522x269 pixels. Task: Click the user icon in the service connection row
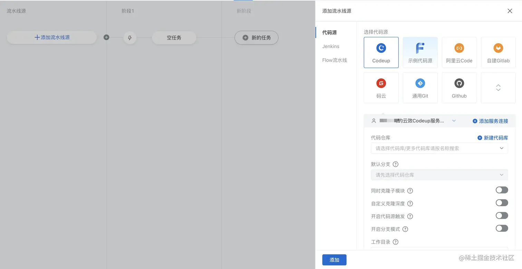(x=374, y=121)
